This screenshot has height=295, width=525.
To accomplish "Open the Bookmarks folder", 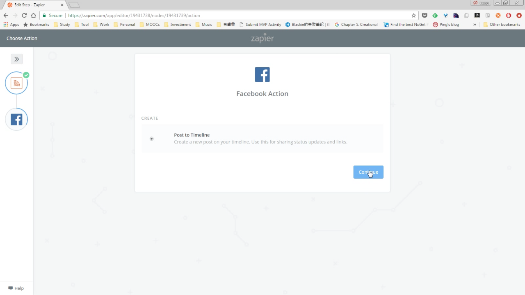I will coord(36,25).
